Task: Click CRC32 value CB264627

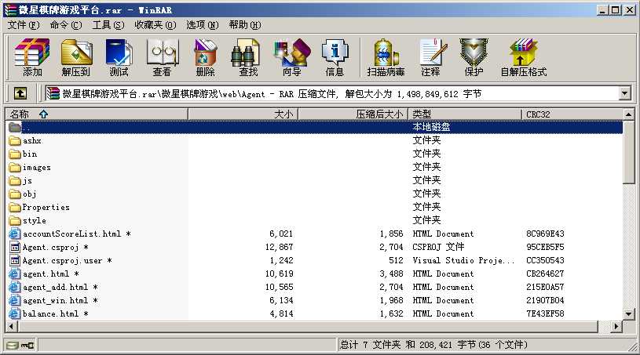Action: click(x=545, y=273)
